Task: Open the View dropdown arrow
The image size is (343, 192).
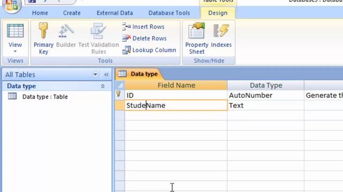Action: click(x=15, y=52)
